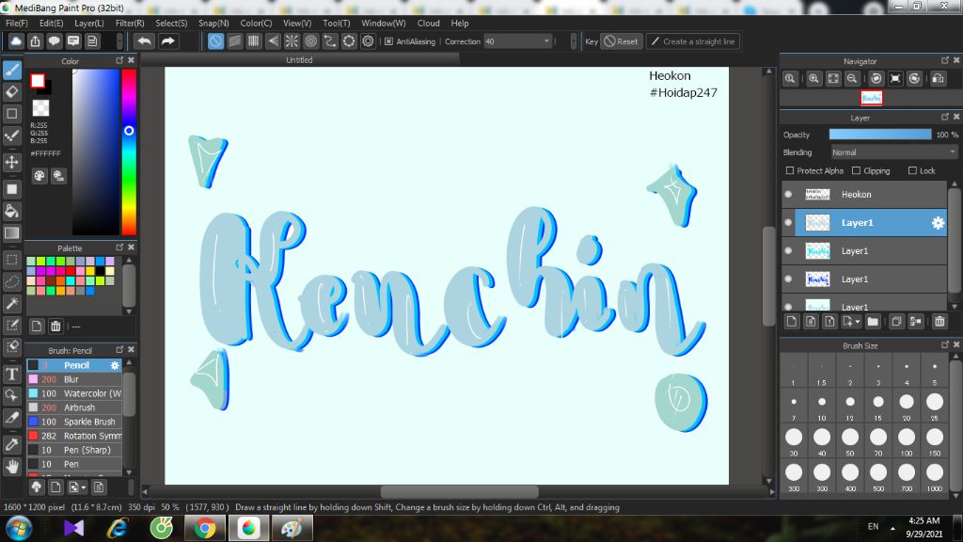Toggle the AntiAliasing checkbox

pos(388,41)
